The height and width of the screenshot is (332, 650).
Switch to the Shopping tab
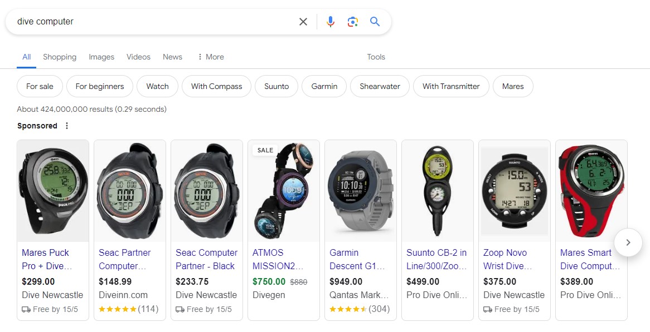click(x=60, y=57)
